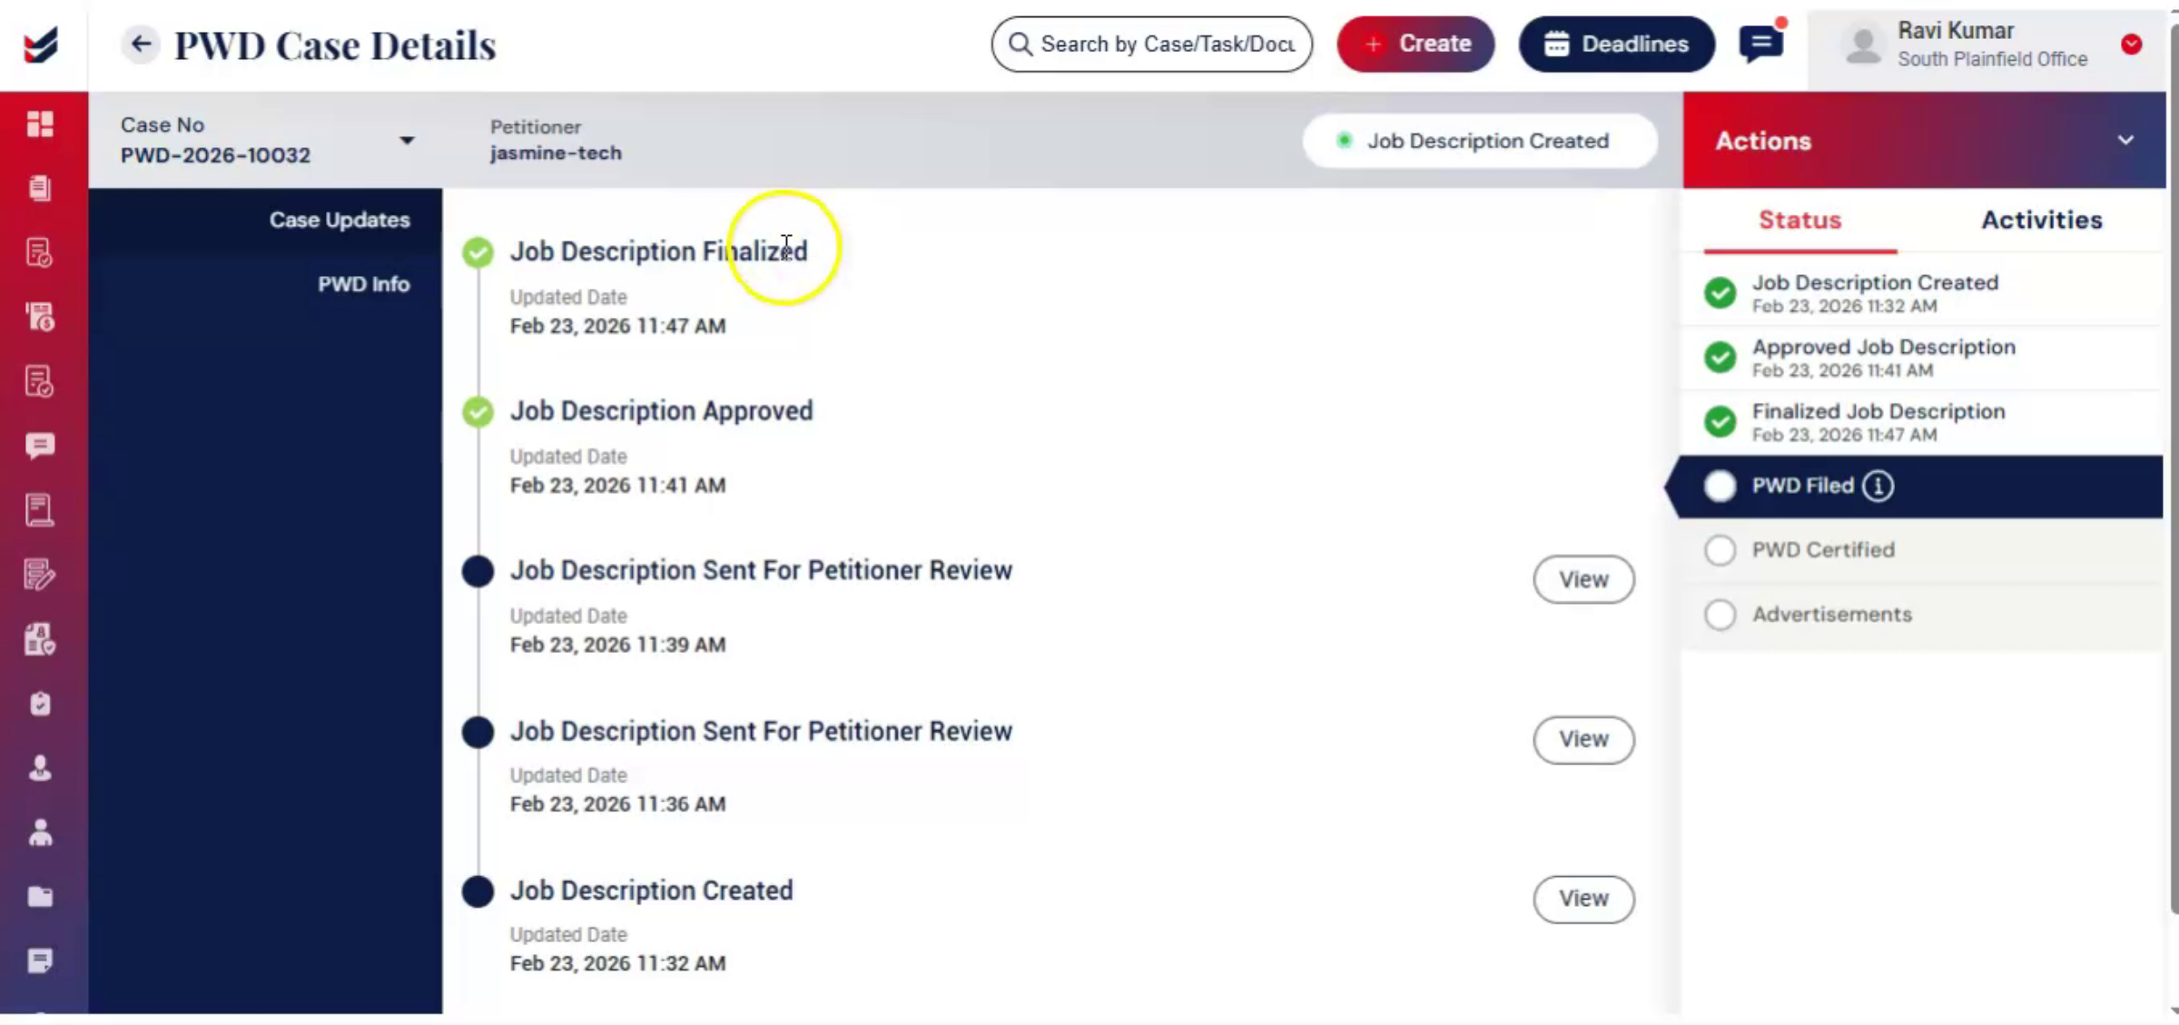
Task: Click the info icon next to PWD Filed
Action: click(x=1878, y=486)
